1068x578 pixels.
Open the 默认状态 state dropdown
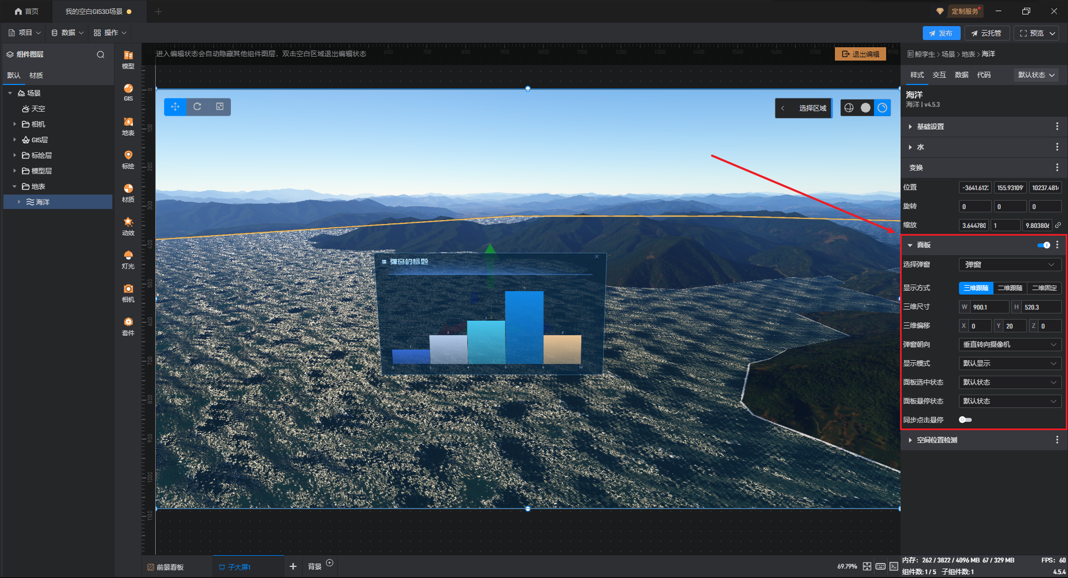point(1037,75)
